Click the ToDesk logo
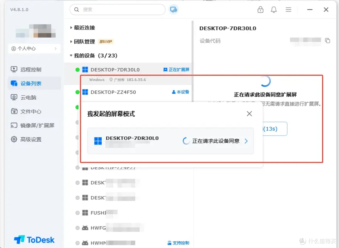The image size is (339, 248). point(34,240)
